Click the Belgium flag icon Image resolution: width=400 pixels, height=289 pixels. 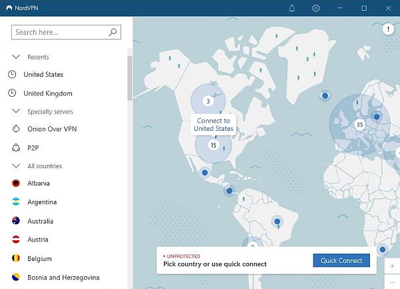click(16, 258)
